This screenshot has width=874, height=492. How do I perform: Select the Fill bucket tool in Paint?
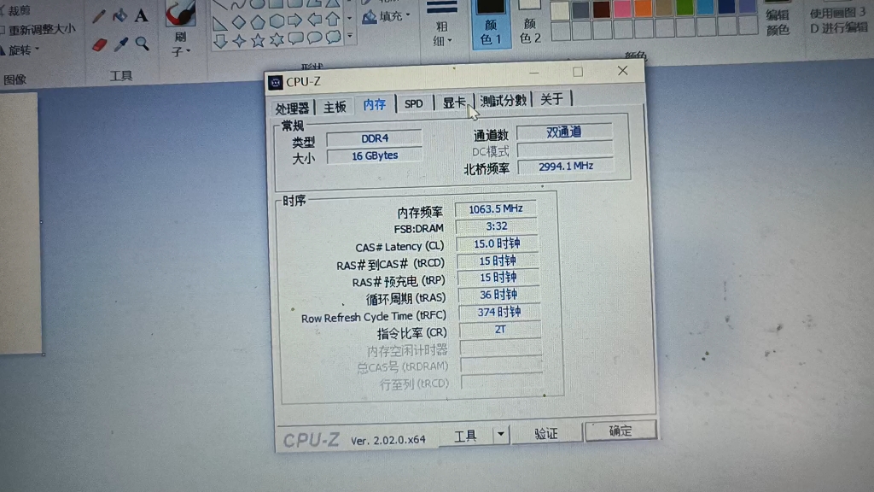click(x=119, y=15)
